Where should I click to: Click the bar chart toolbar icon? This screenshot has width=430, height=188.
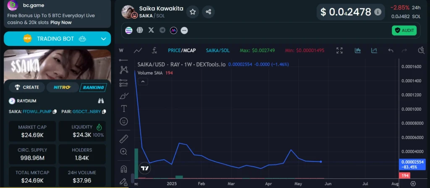pos(374,50)
